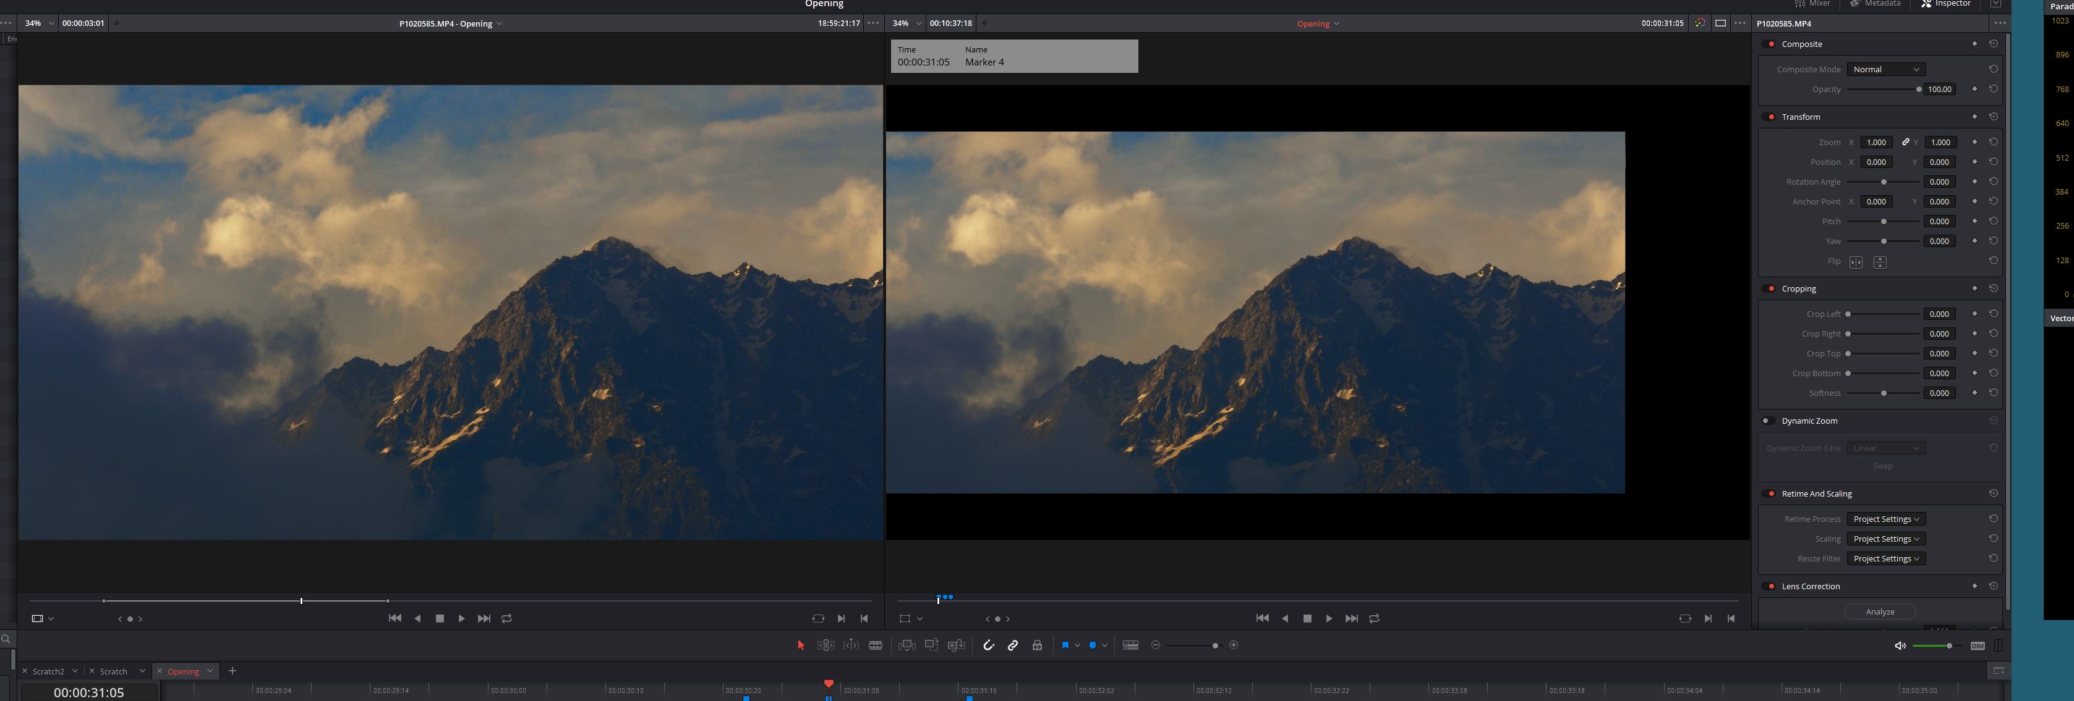Screen dimensions: 2074x701
Task: Click Match Frame icon in the timeline viewer
Action: (x=1685, y=619)
